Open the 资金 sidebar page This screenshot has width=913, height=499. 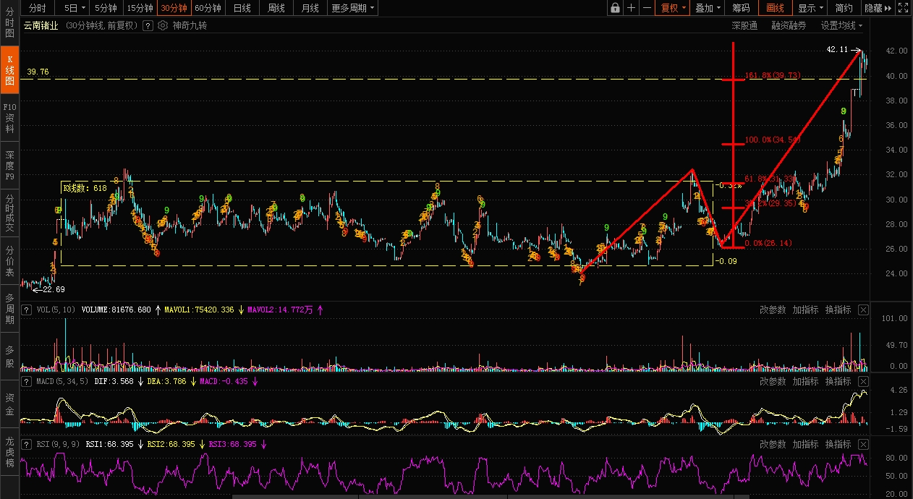click(x=10, y=405)
